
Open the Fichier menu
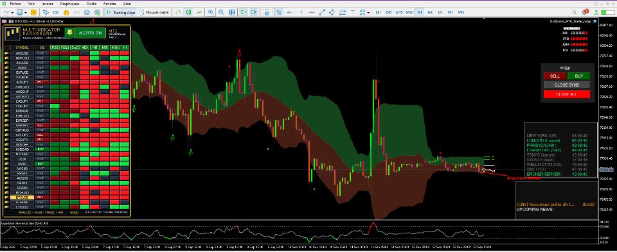[x=15, y=3]
